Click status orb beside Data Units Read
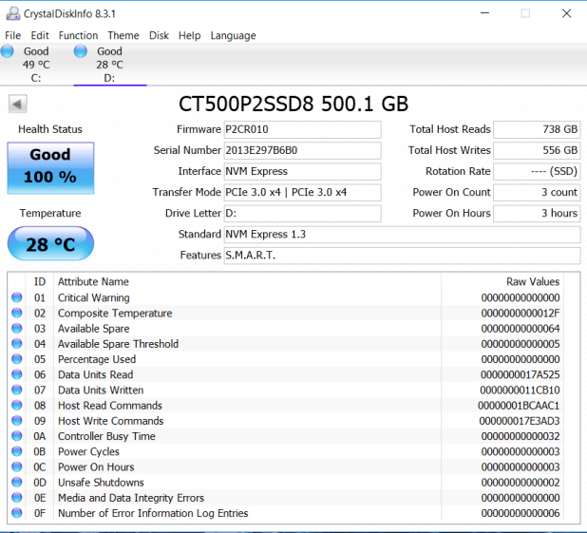Screen dimensions: 587x533 17,374
